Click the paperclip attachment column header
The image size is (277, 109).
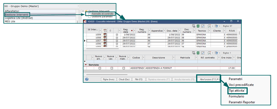coord(110,31)
